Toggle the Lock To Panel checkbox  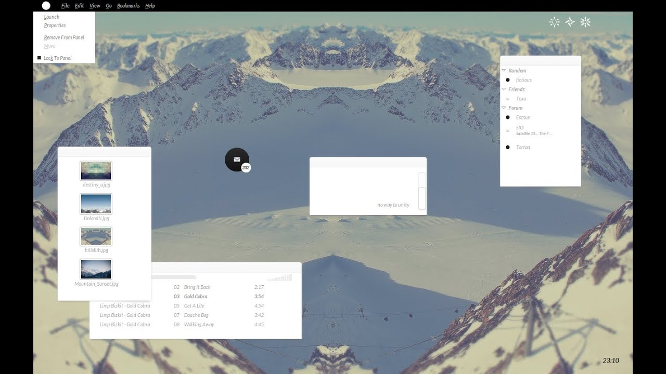39,58
